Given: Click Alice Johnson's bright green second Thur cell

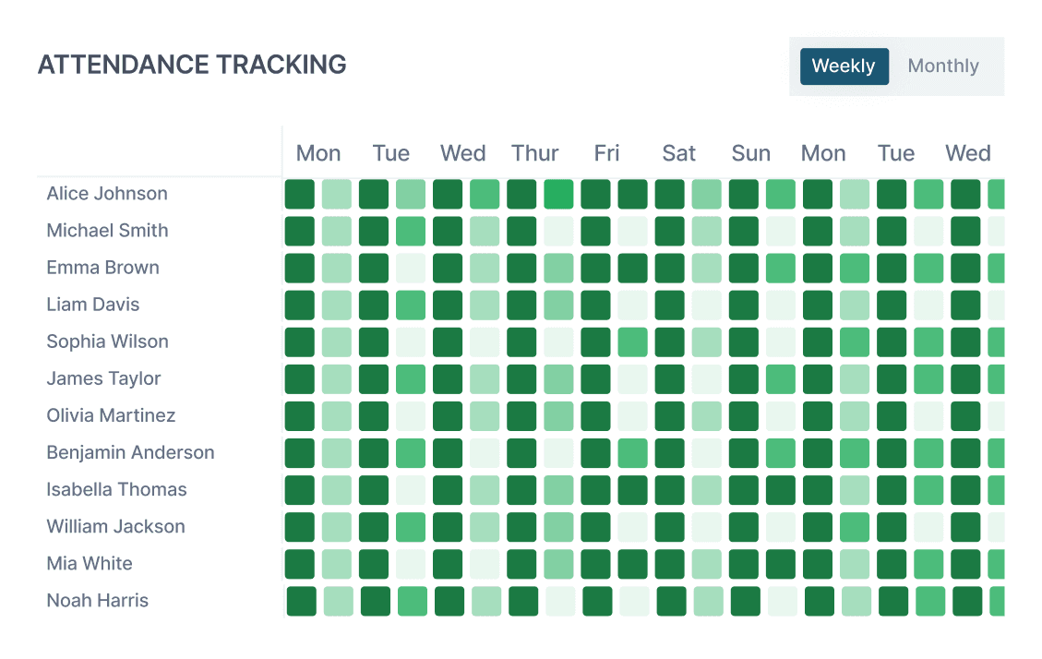Looking at the screenshot, I should [558, 195].
